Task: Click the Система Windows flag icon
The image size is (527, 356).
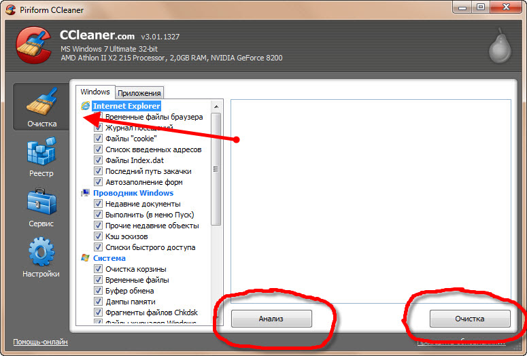Action: (86, 258)
